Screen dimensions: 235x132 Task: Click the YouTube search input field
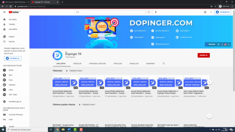110,12
